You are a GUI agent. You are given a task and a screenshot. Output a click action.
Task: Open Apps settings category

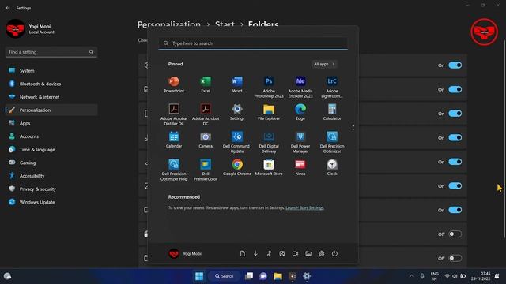(x=51, y=123)
